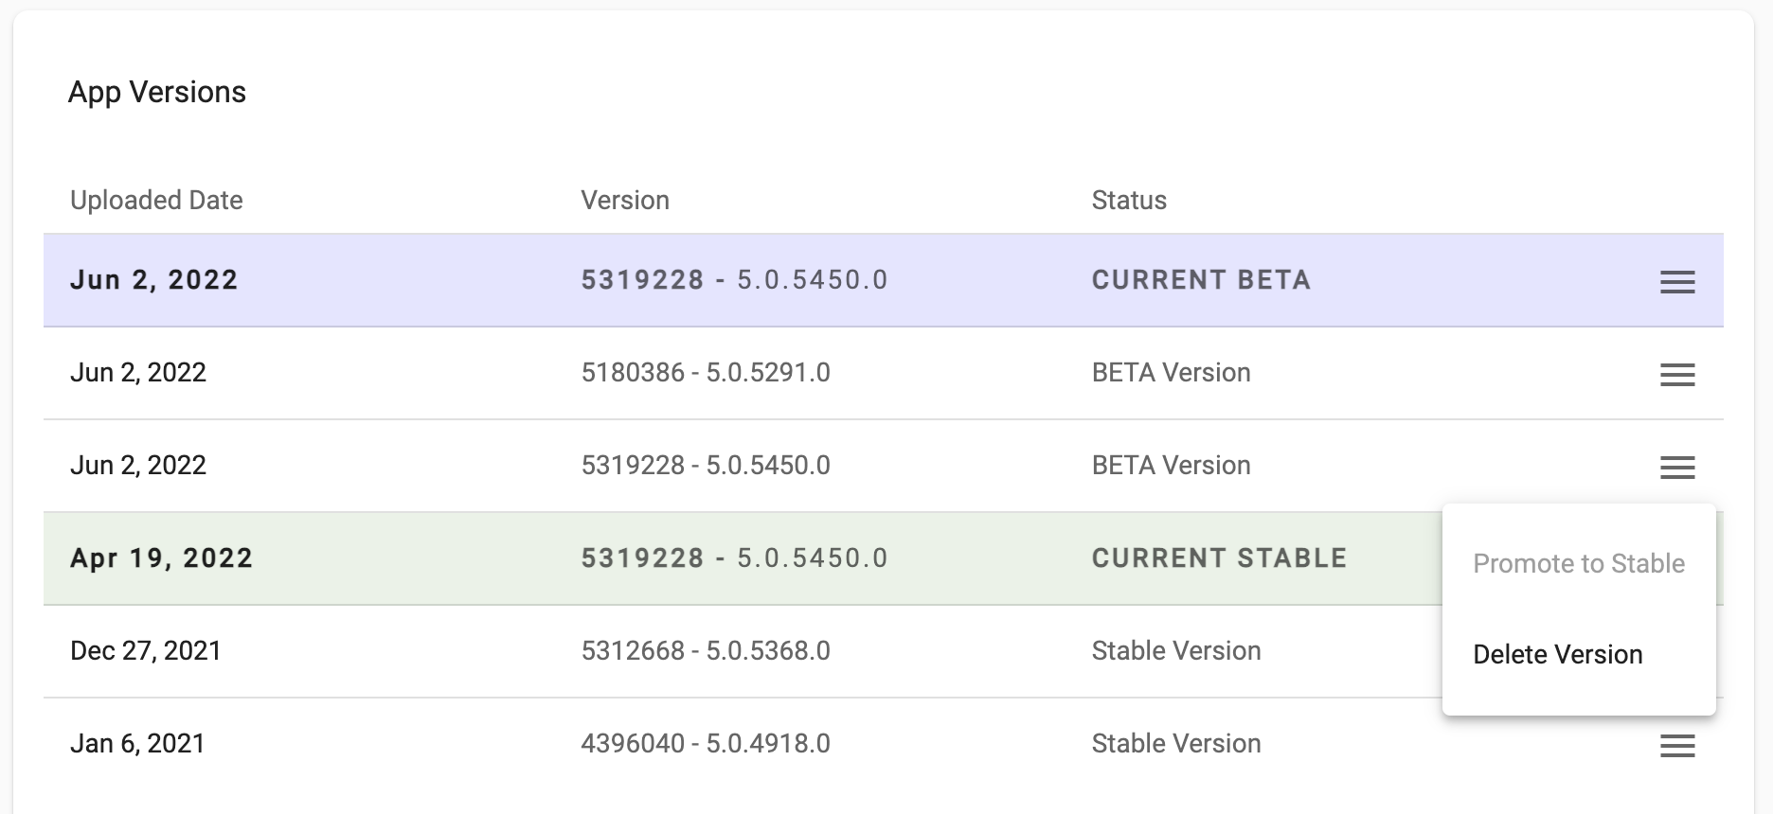
Task: Click the Dec 27, 2021 date
Action: point(146,650)
